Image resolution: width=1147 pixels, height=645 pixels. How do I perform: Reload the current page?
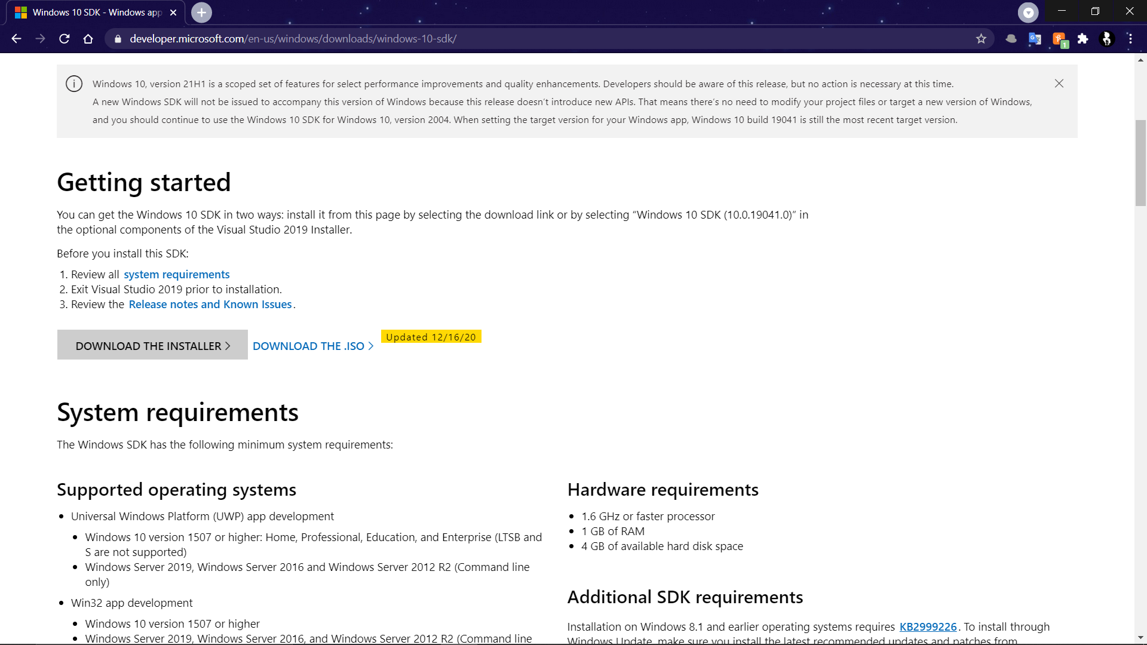65,39
